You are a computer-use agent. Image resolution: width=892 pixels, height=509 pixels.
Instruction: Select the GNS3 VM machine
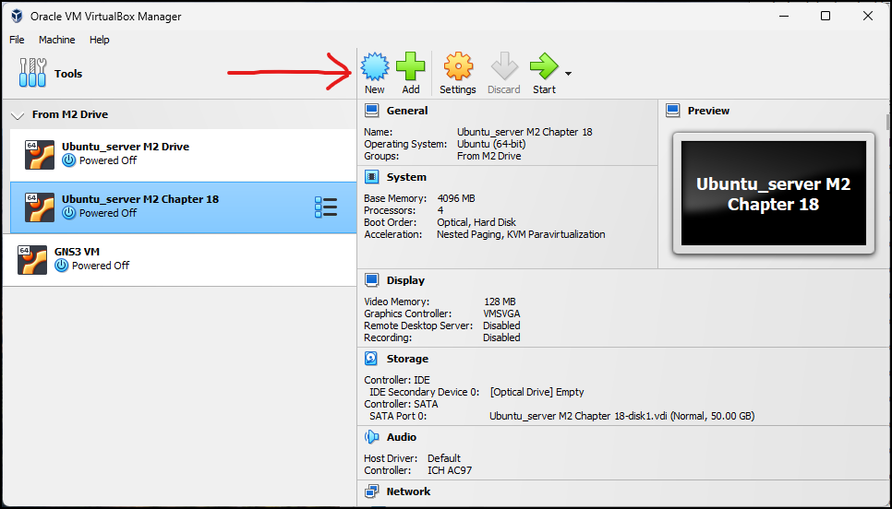[x=179, y=260]
